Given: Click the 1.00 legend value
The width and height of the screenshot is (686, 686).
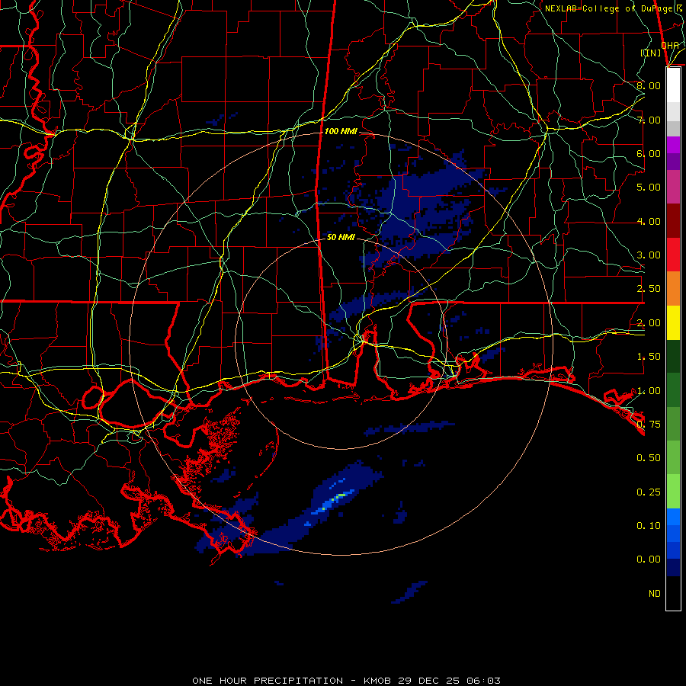Looking at the screenshot, I should (x=649, y=391).
